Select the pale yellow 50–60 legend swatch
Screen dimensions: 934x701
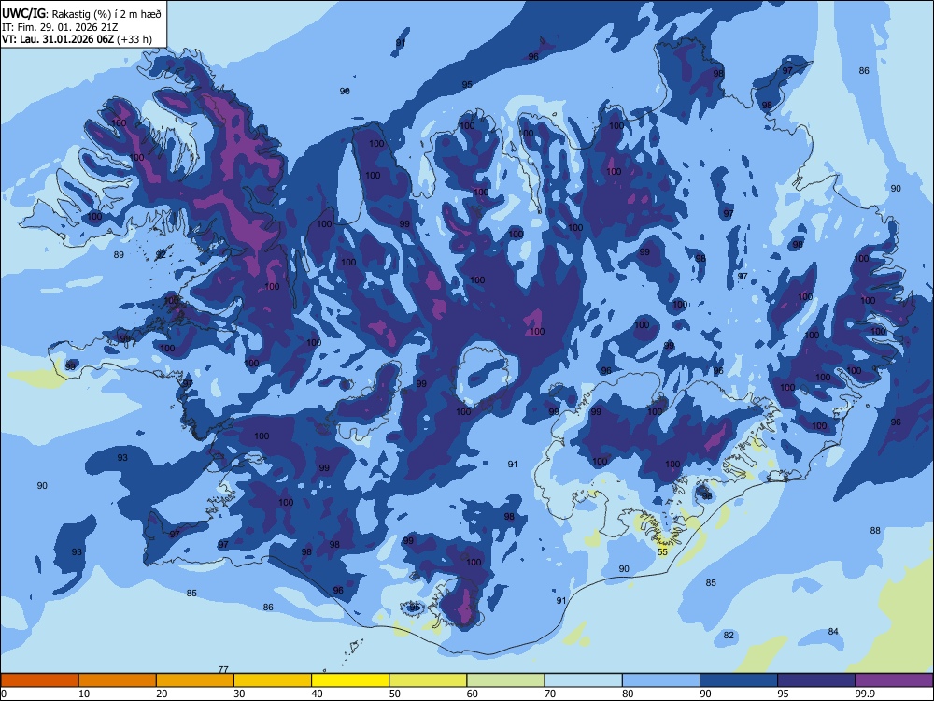[429, 680]
